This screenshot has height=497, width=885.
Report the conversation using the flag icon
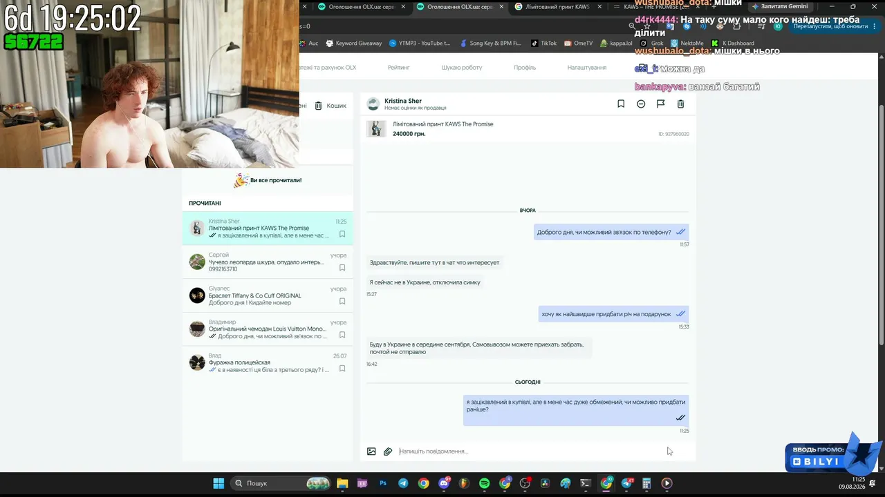point(660,104)
